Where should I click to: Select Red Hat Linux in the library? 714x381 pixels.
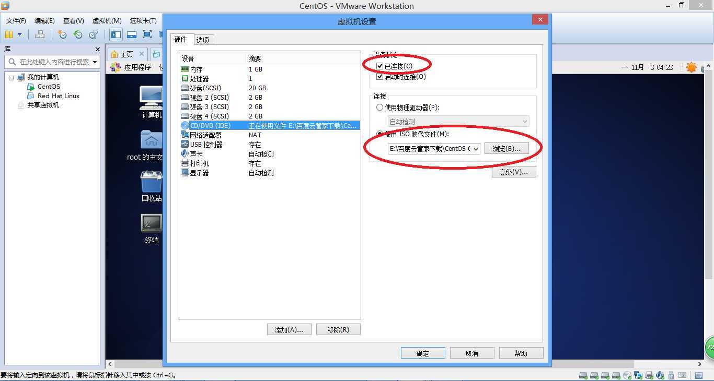click(x=59, y=96)
